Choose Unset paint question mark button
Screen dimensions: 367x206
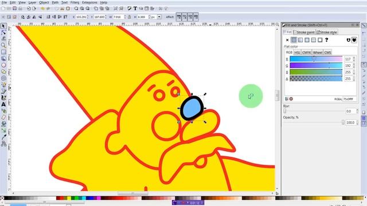[326, 40]
